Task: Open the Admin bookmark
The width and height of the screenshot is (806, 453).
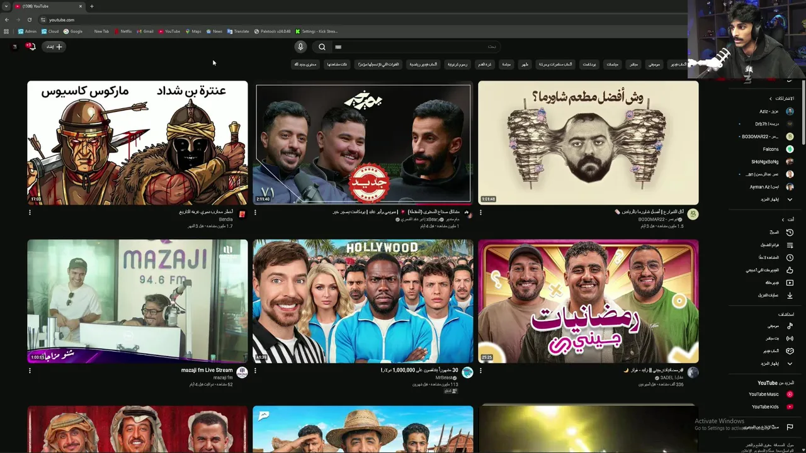Action: 27,31
